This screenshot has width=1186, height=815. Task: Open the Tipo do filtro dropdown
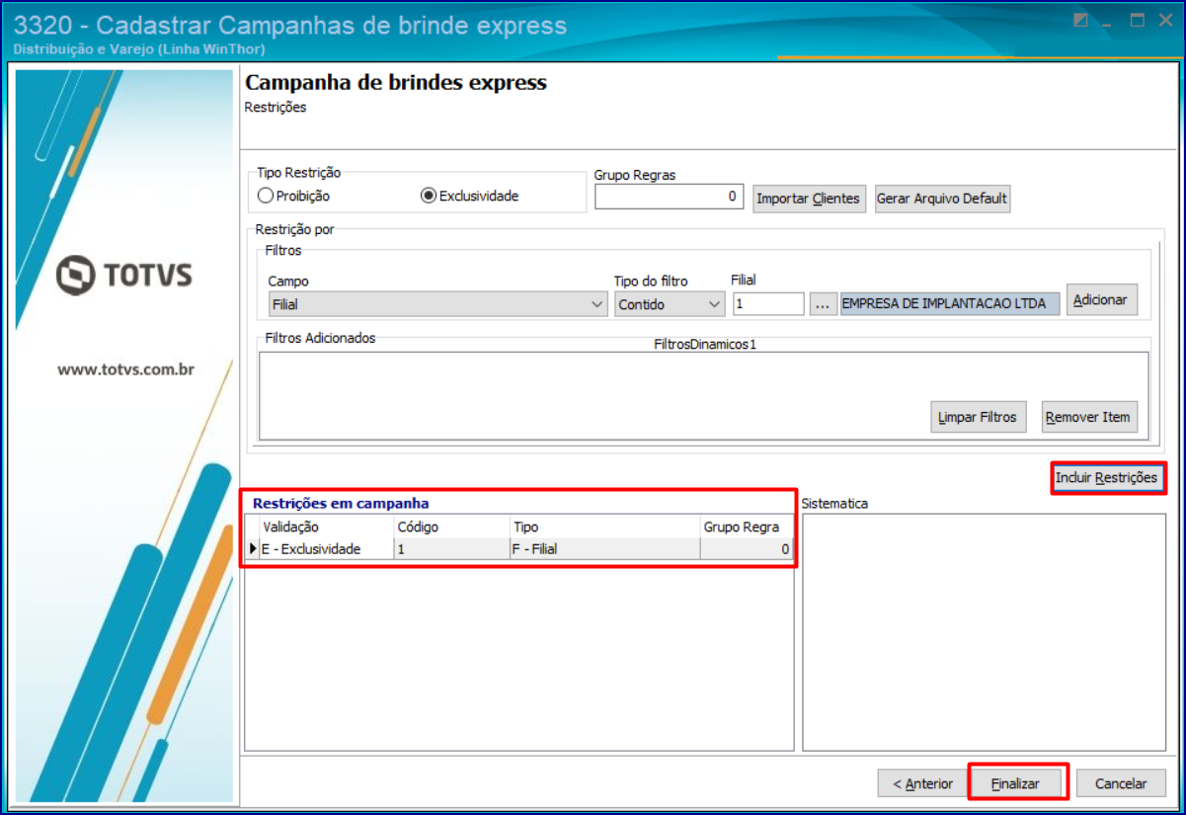coord(670,304)
